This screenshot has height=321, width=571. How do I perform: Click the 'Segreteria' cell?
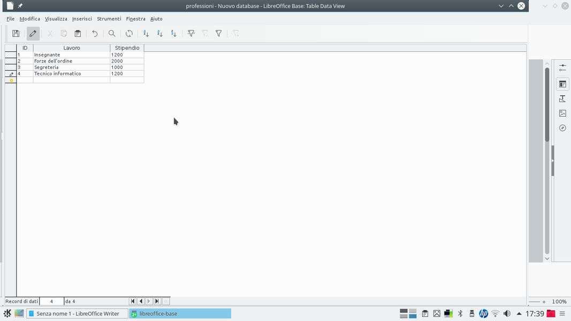point(71,67)
